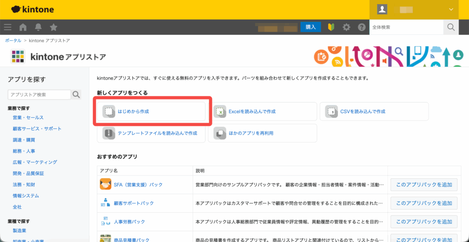Open the notifications bell icon
469x242 pixels.
tap(38, 27)
